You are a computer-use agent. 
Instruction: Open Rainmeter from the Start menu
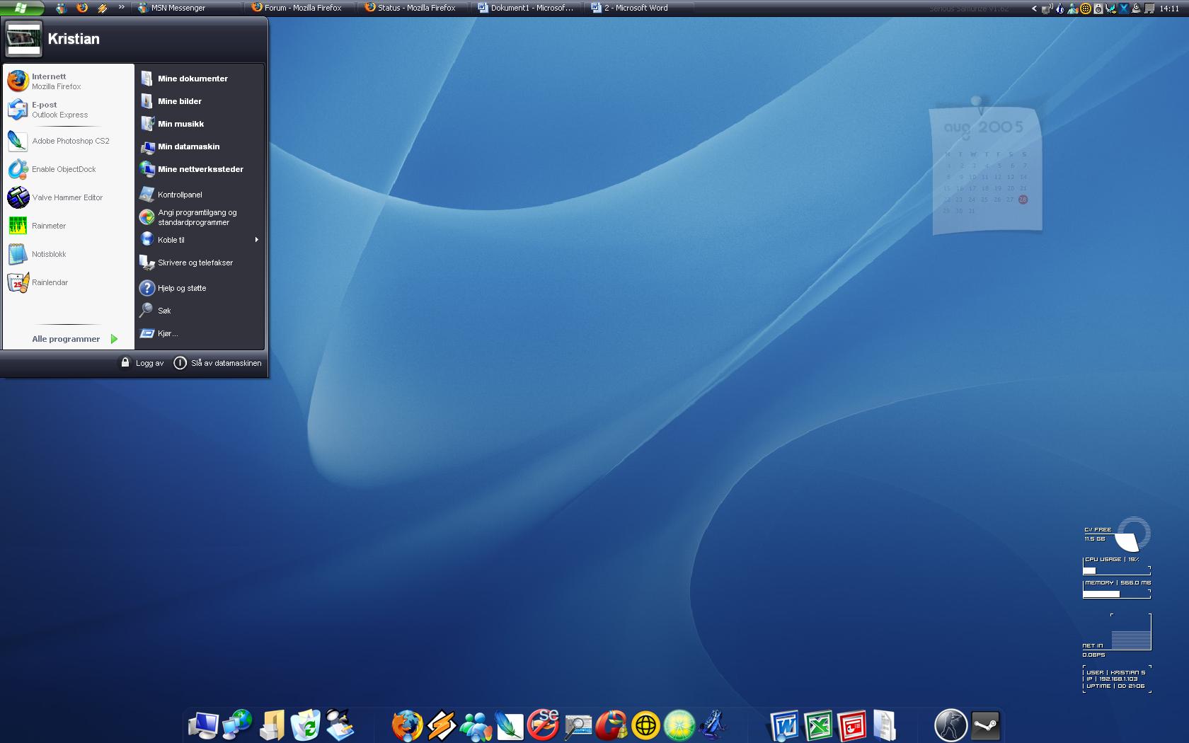[69, 226]
